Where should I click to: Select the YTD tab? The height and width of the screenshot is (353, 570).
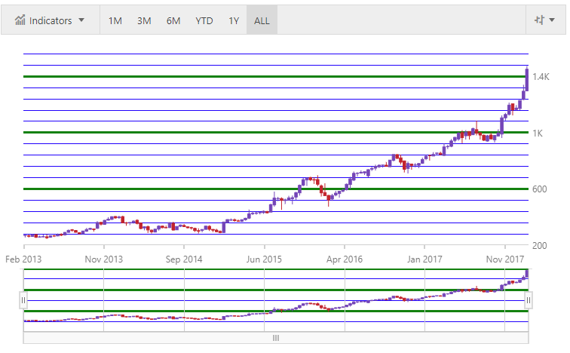204,20
